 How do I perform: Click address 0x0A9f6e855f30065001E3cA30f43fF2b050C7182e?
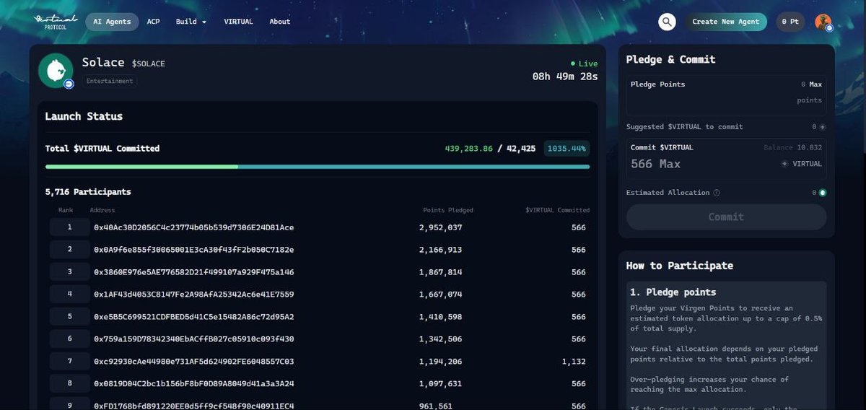[194, 250]
